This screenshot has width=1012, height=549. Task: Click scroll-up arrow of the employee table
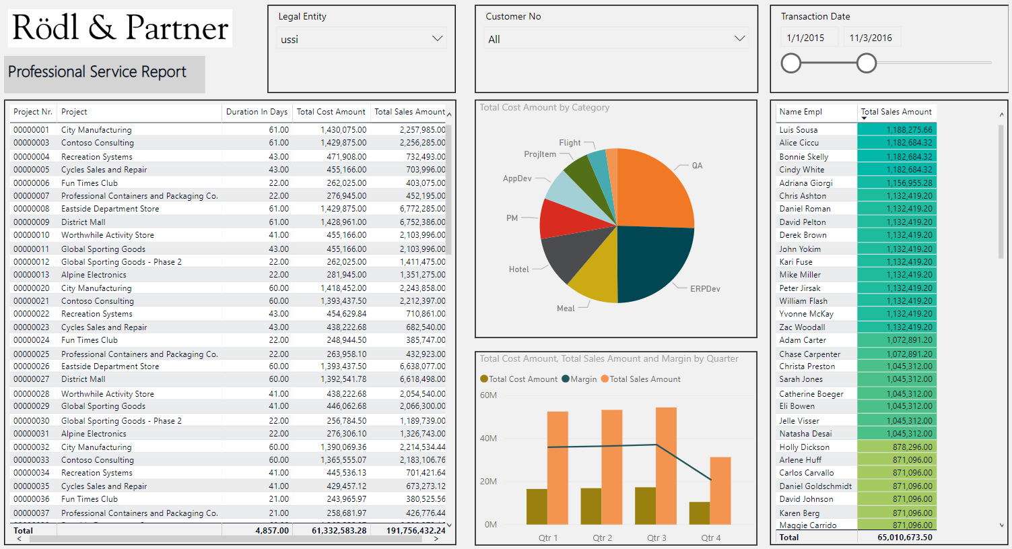[1001, 115]
